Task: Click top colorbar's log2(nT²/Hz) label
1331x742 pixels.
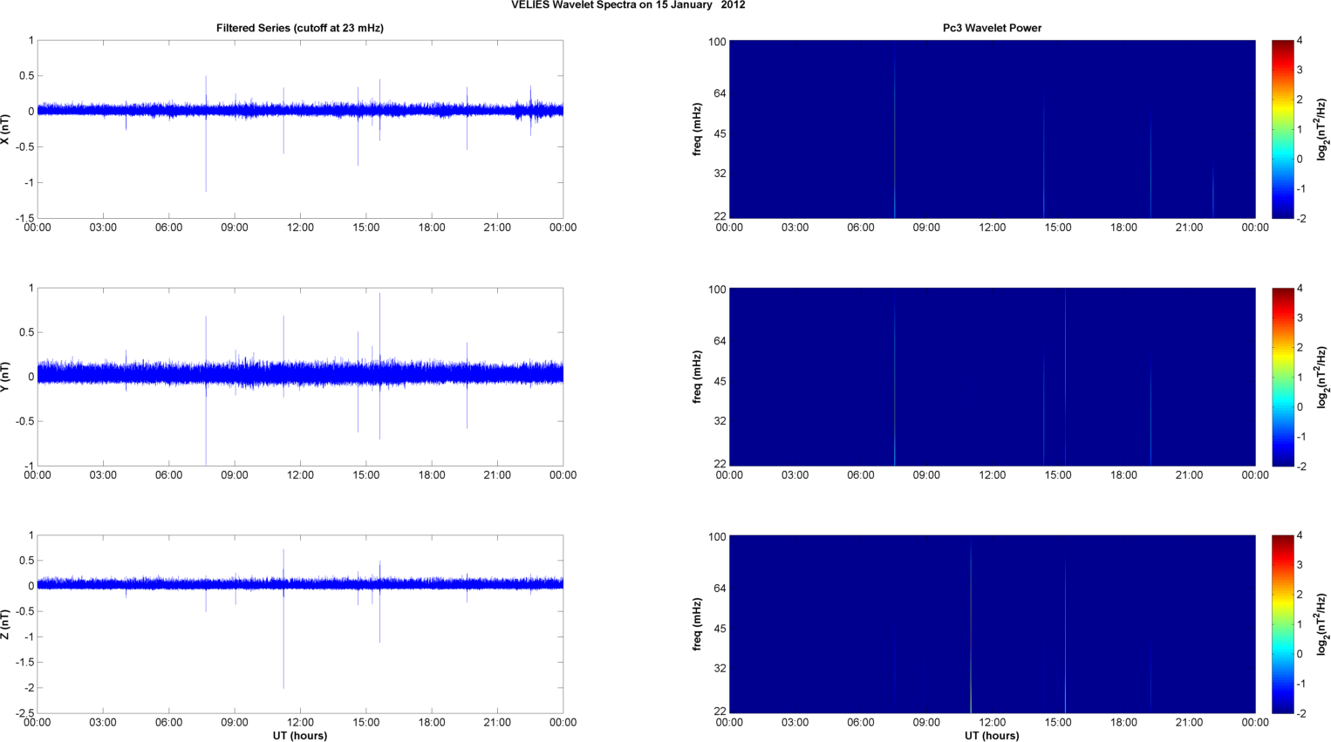Action: (x=1322, y=129)
